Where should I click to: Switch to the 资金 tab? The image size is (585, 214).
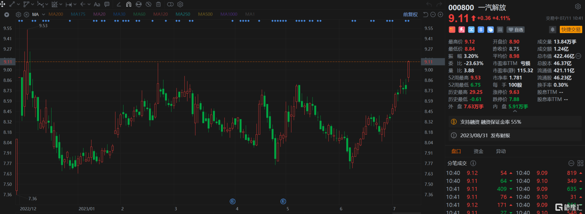click(478, 151)
